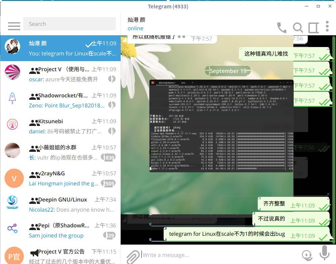Click the orange P官 channel avatar
Image resolution: width=336 pixels, height=264 pixels.
pos(14,255)
